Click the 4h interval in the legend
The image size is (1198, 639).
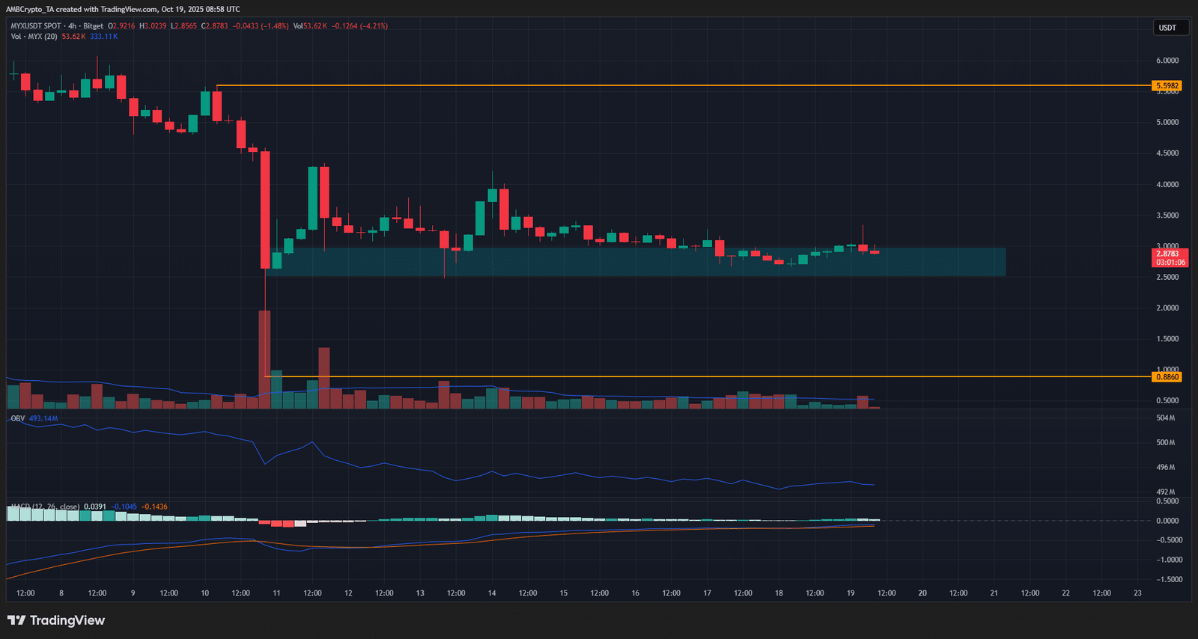point(73,26)
